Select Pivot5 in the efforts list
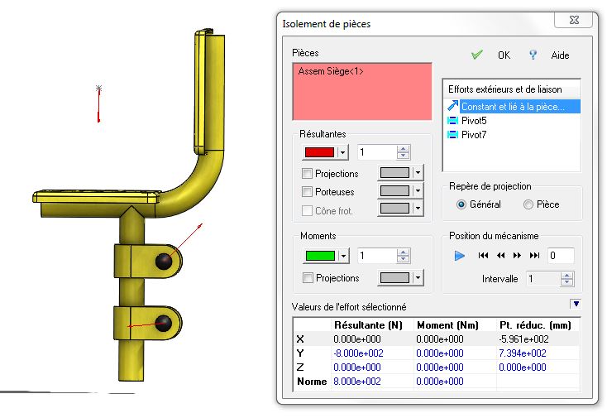The height and width of the screenshot is (418, 607). coord(475,120)
